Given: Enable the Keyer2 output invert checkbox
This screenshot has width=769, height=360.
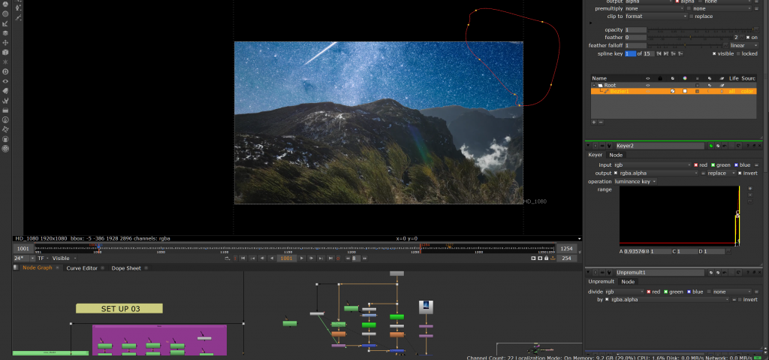Looking at the screenshot, I should [x=740, y=173].
